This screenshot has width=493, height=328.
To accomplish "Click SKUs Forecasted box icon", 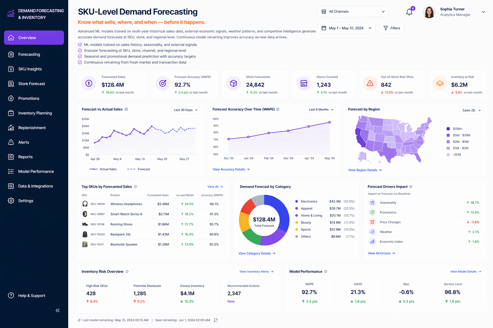I will pos(233,83).
